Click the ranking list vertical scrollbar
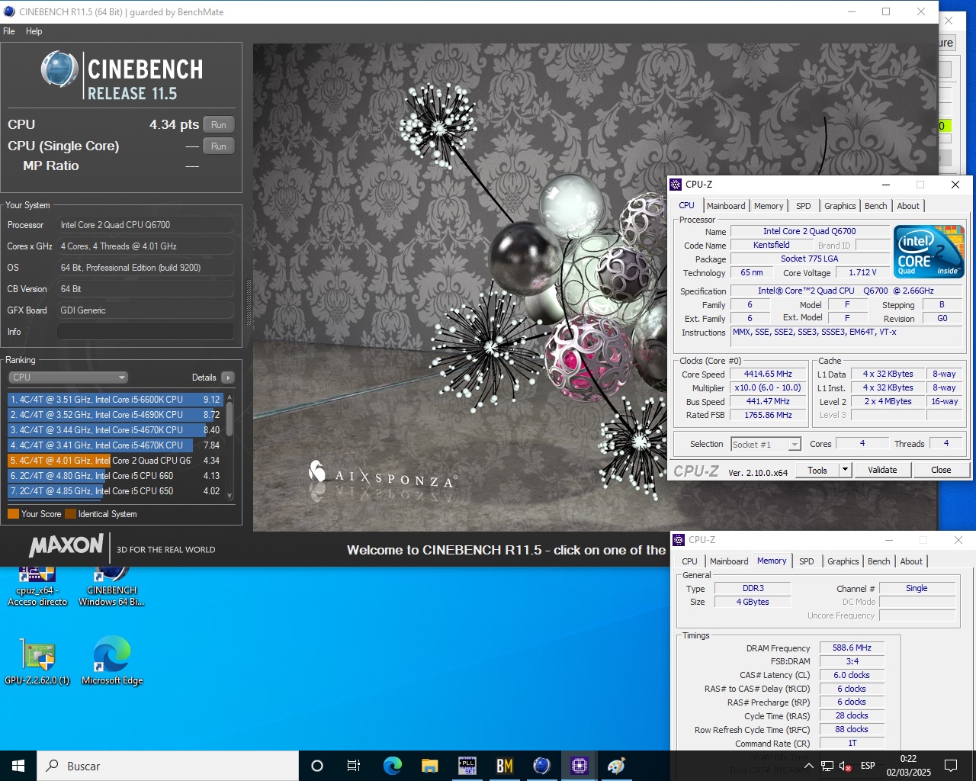976x781 pixels. click(230, 447)
